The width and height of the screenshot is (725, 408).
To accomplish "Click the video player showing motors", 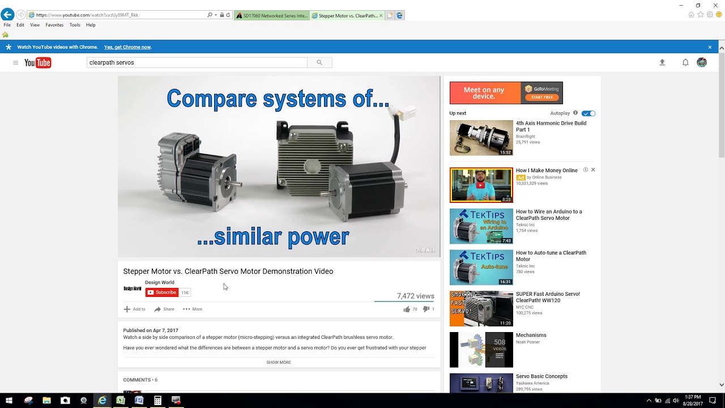I will click(279, 167).
